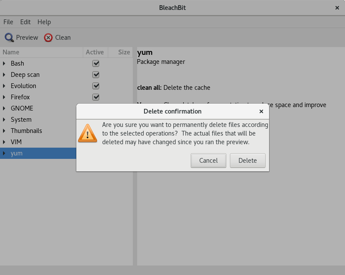Click the orange warning triangle icon
This screenshot has width=345, height=275.
coord(88,133)
